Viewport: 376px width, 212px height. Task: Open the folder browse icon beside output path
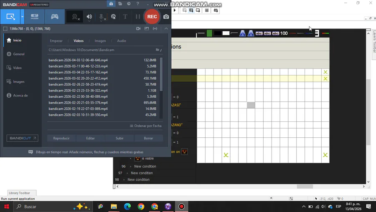click(x=158, y=50)
